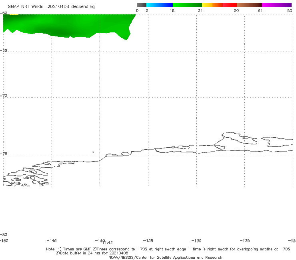This screenshot has width=296, height=260.
Task: Click the color bar label '50'
Action: click(236, 10)
